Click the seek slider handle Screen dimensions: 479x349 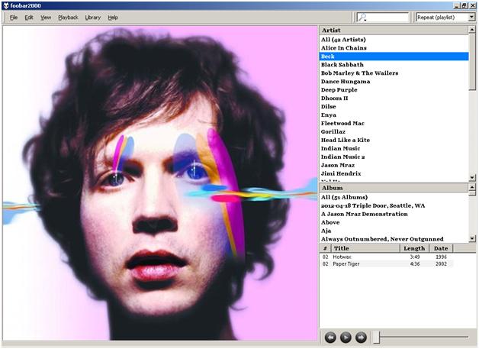pyautogui.click(x=375, y=337)
